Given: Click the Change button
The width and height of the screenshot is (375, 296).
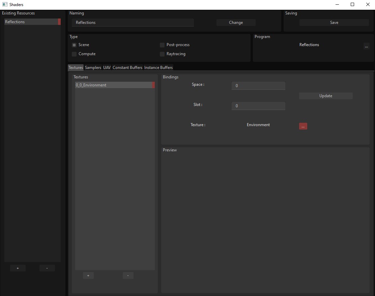Looking at the screenshot, I should (236, 23).
